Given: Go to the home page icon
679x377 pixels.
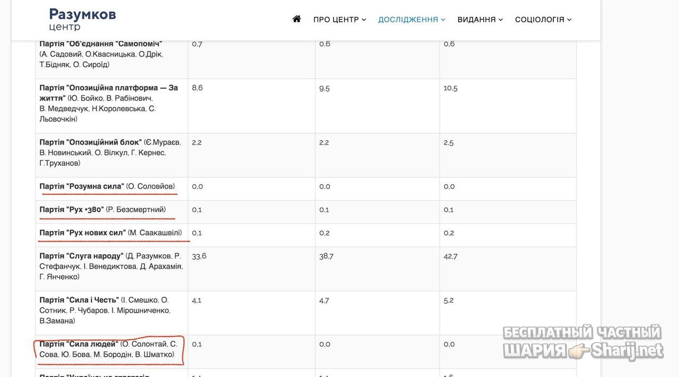Looking at the screenshot, I should tap(297, 19).
